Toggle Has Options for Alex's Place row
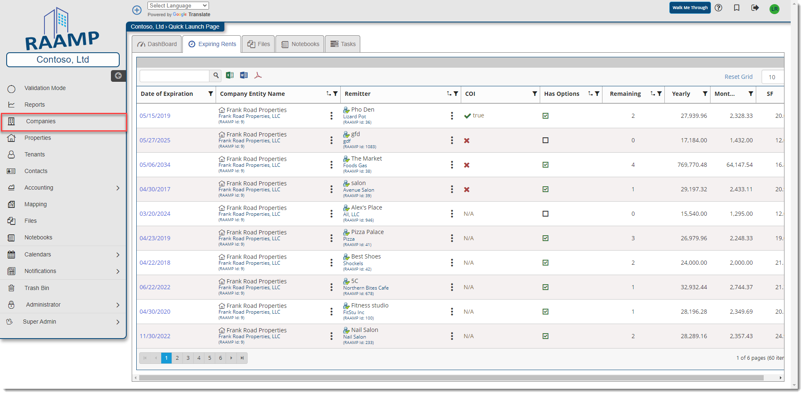The image size is (804, 395). click(x=546, y=214)
